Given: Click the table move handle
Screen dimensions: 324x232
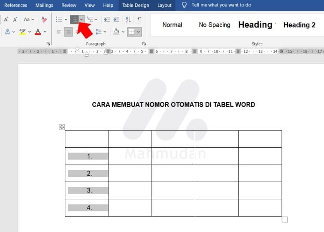Looking at the screenshot, I should pyautogui.click(x=62, y=127).
